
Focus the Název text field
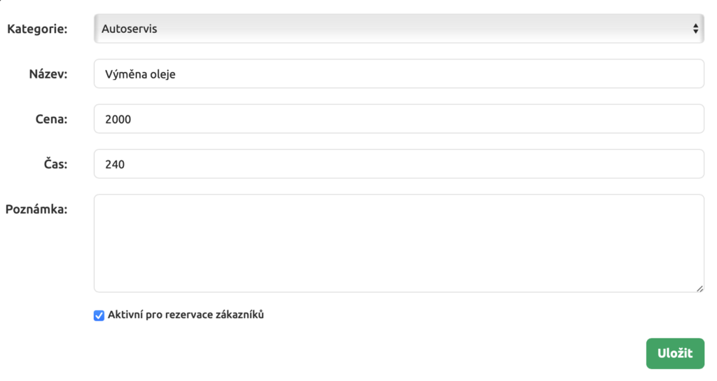click(398, 74)
